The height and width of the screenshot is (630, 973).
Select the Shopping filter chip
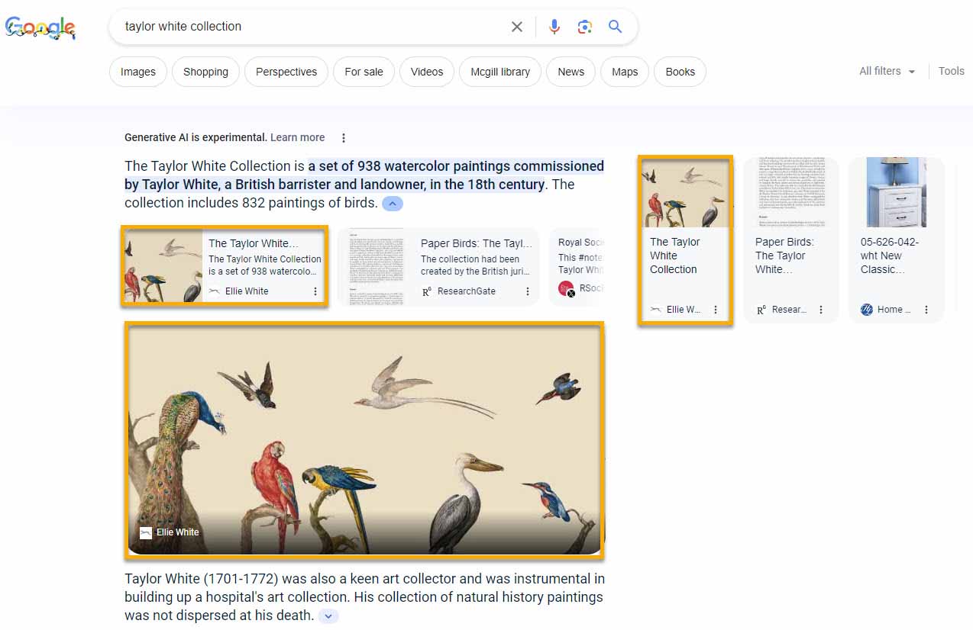click(205, 72)
